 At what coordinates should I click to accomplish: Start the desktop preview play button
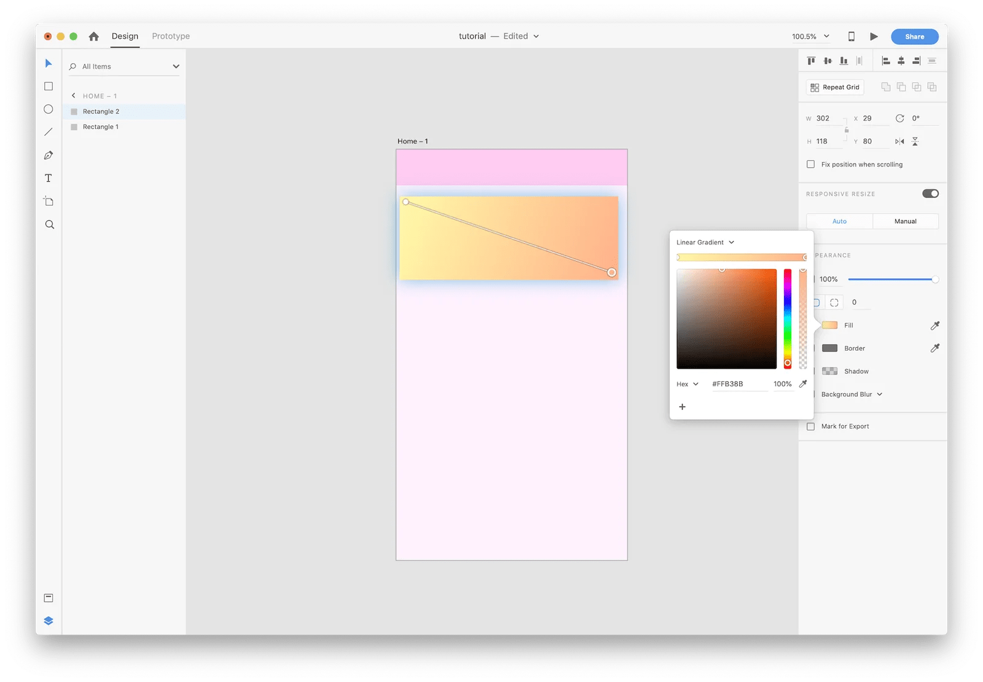coord(874,36)
